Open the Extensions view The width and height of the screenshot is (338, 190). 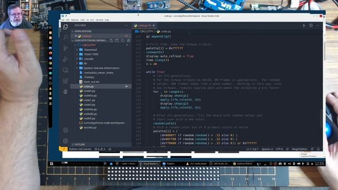[65, 81]
